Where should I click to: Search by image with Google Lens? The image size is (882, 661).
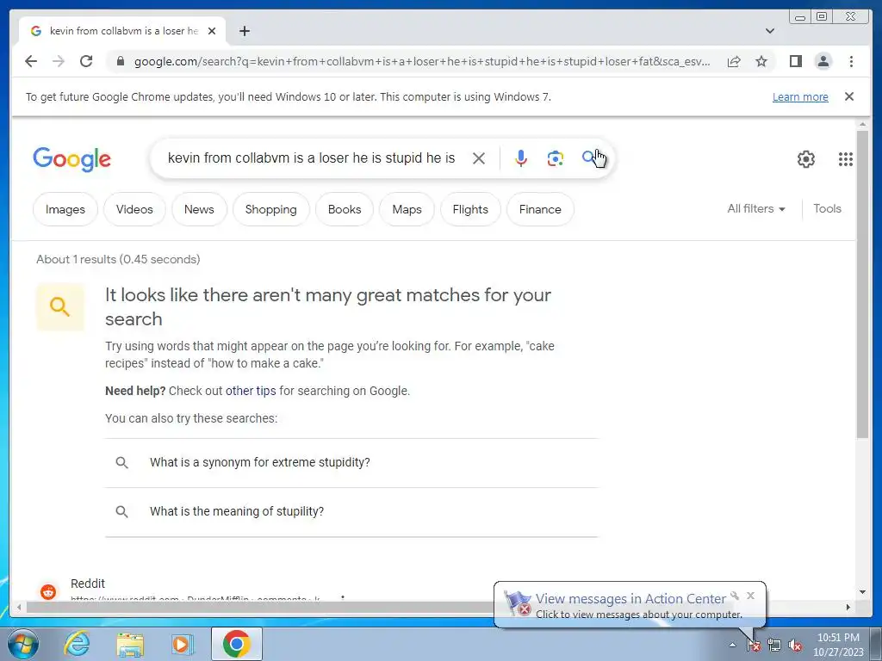pos(556,158)
